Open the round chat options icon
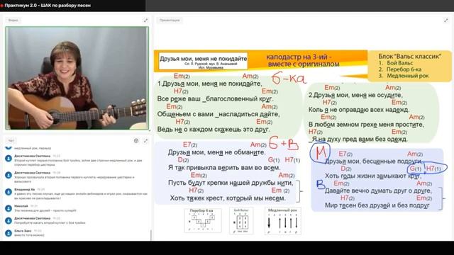 tap(136, 141)
